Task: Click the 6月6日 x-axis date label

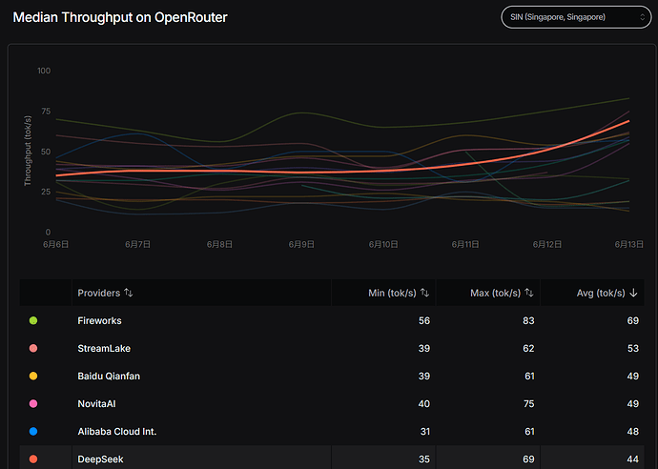Action: (56, 244)
